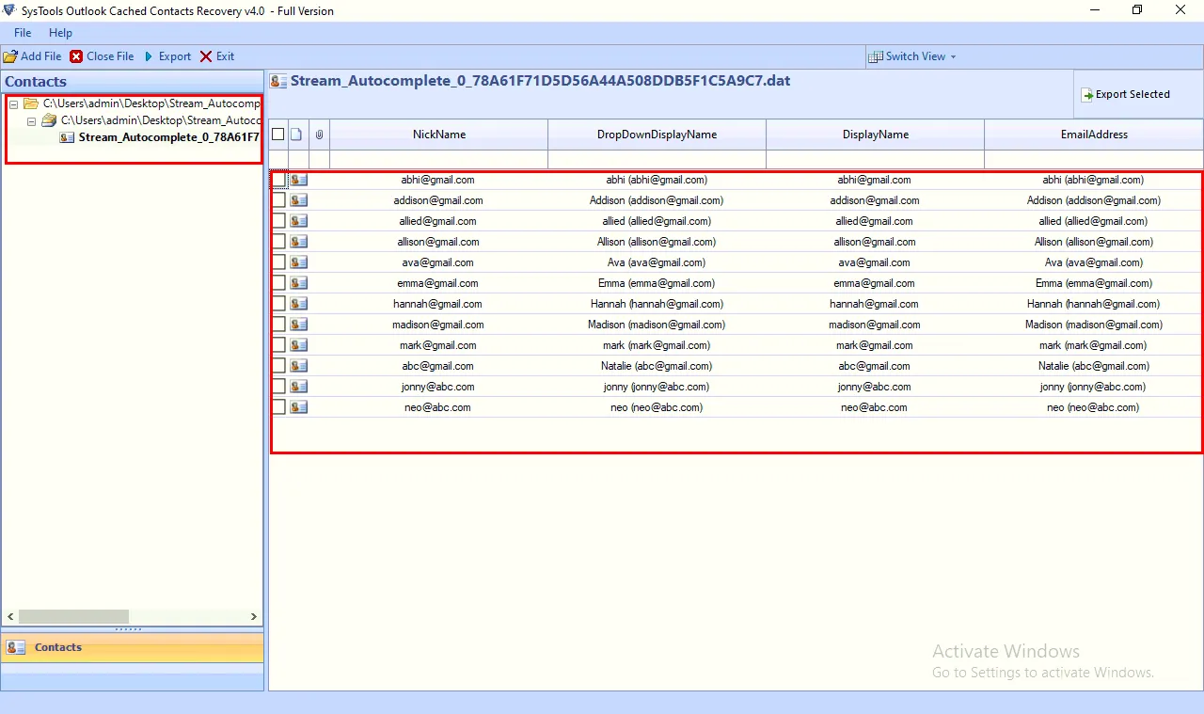Collapse the top-level folder tree node
Image resolution: width=1204 pixels, height=714 pixels.
(x=14, y=103)
